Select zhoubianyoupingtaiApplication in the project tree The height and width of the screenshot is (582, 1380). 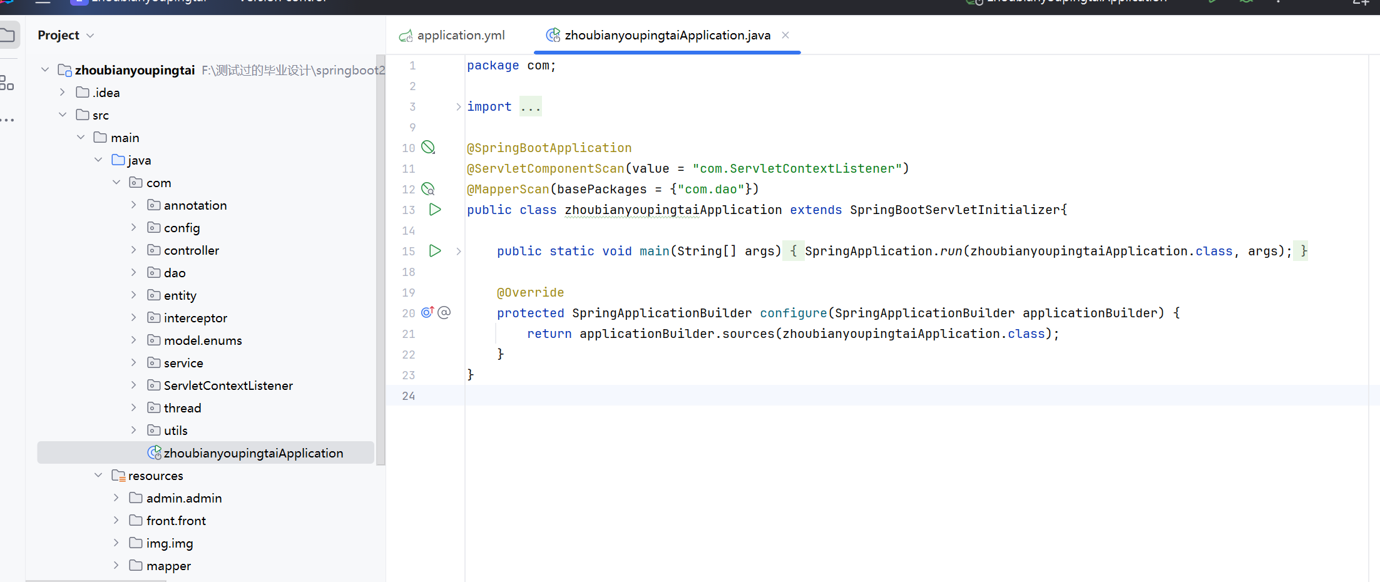point(206,452)
